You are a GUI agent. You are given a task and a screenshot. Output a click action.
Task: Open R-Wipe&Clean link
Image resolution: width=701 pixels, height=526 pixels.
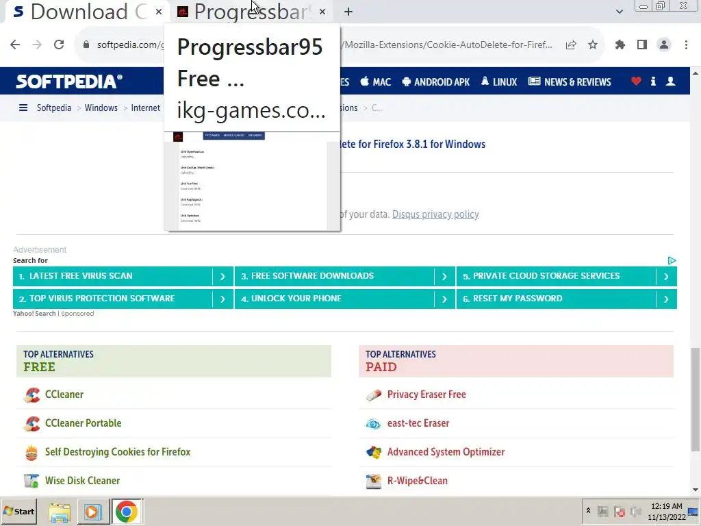(x=417, y=481)
